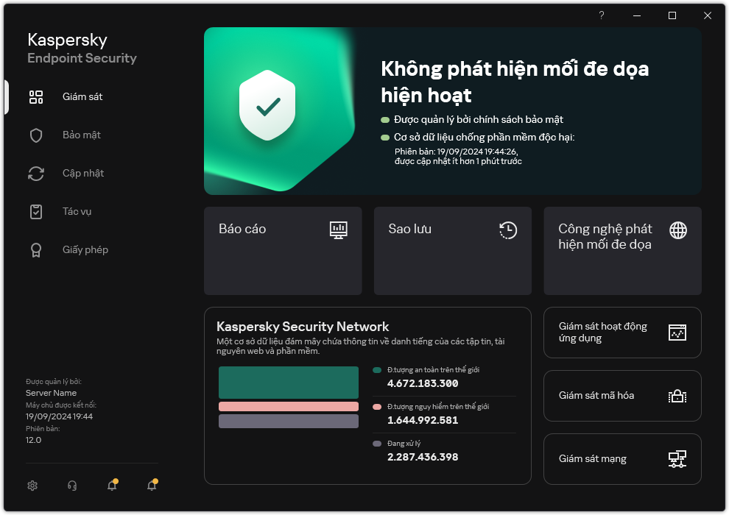Image resolution: width=729 pixels, height=515 pixels.
Task: Click the Help question mark icon
Action: pyautogui.click(x=601, y=15)
